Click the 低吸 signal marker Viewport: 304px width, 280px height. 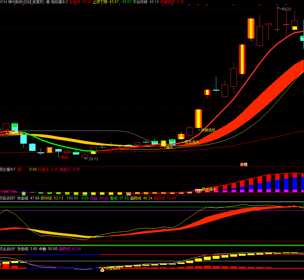(x=64, y=157)
